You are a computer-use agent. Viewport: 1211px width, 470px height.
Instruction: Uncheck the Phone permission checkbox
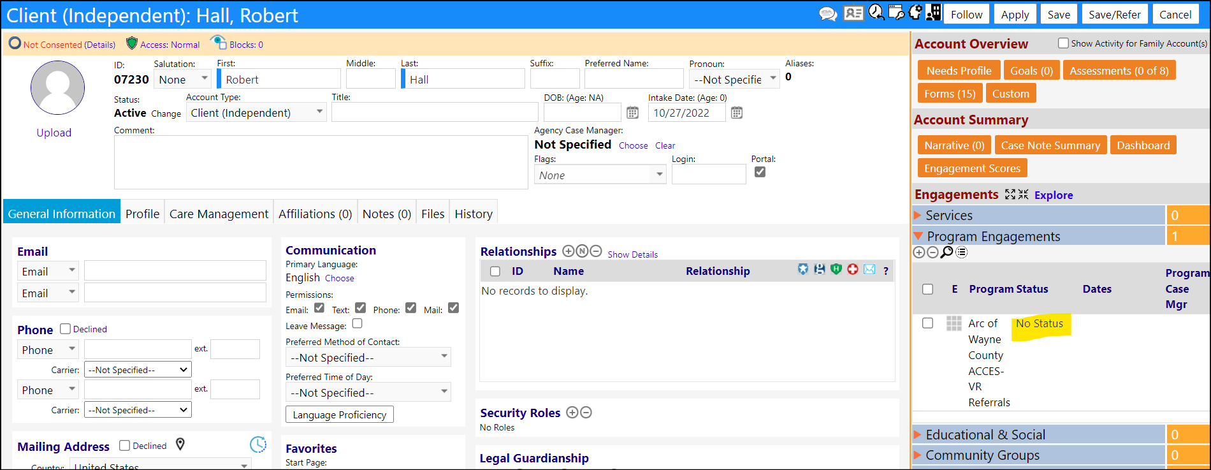[x=411, y=308]
